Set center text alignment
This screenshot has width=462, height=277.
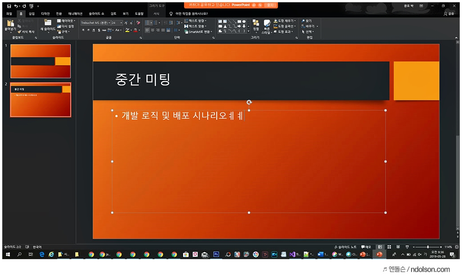152,30
